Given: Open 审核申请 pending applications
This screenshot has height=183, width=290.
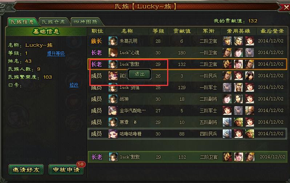Looking at the screenshot, I should pos(66,170).
